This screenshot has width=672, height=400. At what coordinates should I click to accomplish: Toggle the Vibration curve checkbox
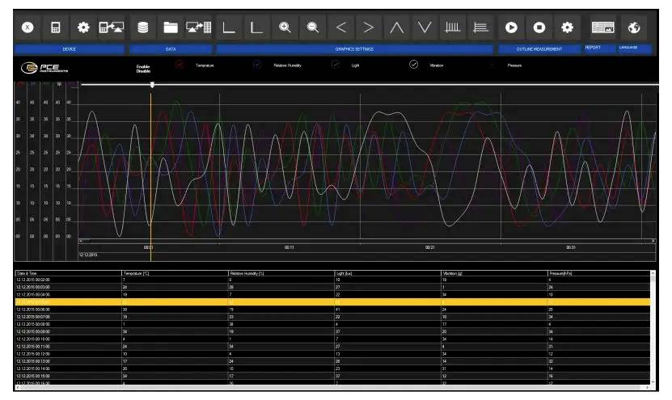tap(414, 65)
